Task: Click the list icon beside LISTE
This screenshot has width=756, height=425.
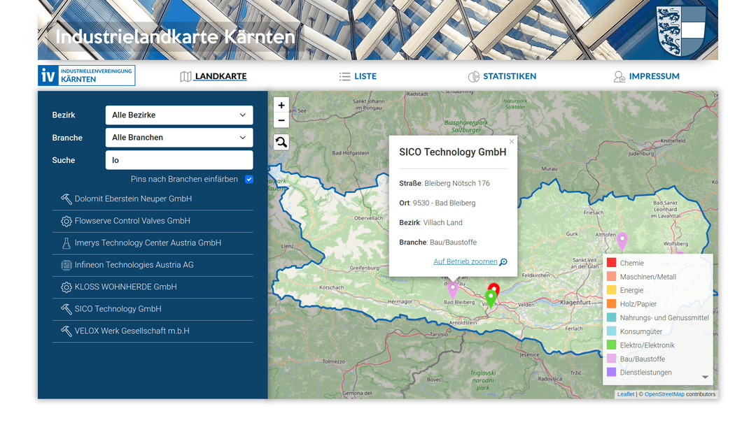Action: (x=344, y=76)
